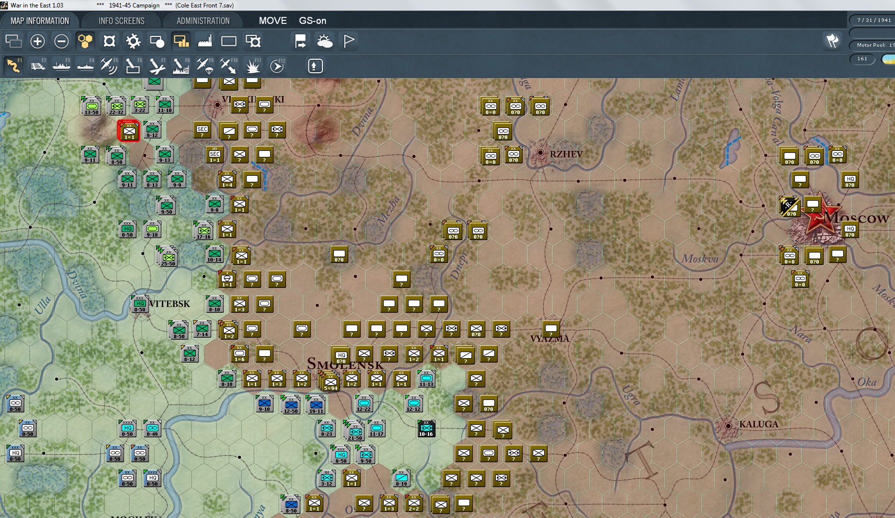Image resolution: width=895 pixels, height=518 pixels.
Task: Select the Soviet unit counter at VYAZMA
Action: pyautogui.click(x=551, y=329)
